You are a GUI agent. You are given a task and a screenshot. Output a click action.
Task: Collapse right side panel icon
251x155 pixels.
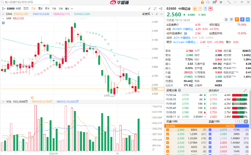pyautogui.click(x=161, y=9)
